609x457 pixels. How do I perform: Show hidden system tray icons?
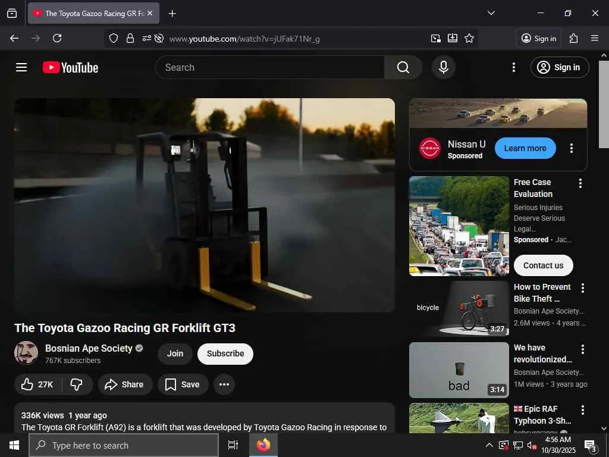[489, 445]
